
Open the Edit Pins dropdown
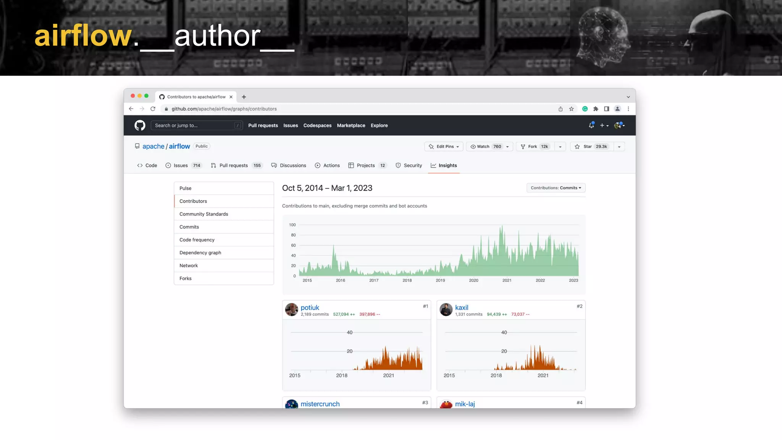pyautogui.click(x=444, y=147)
